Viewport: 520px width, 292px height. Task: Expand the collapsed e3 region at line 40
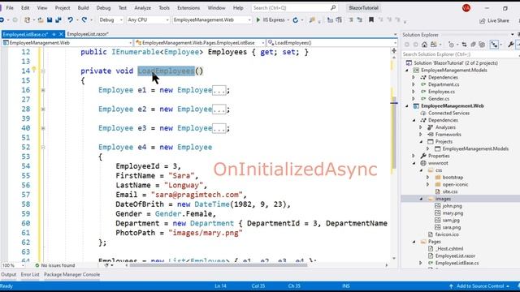click(43, 128)
